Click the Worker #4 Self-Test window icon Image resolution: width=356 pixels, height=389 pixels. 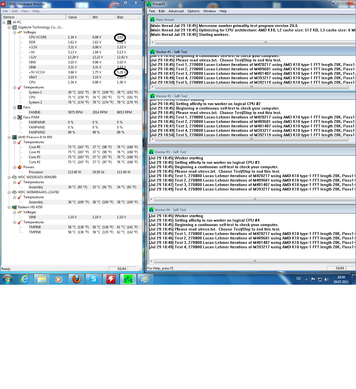coord(151,210)
